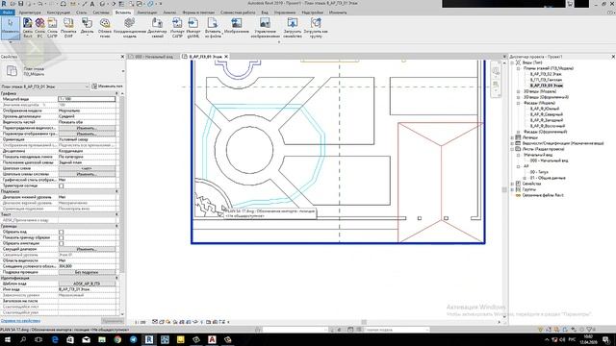Click the Масштаб вида 1:100 field
The height and width of the screenshot is (346, 616).
(x=87, y=99)
